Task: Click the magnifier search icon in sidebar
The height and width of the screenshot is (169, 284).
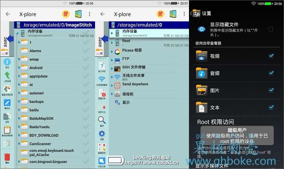Action: tap(102, 120)
